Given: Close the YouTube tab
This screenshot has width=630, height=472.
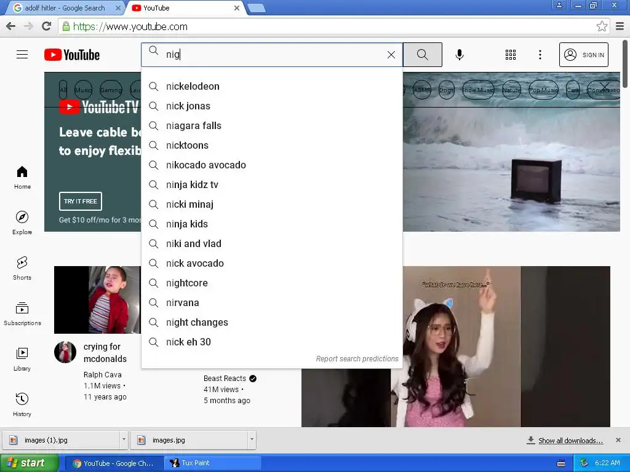Looking at the screenshot, I should click(x=237, y=8).
